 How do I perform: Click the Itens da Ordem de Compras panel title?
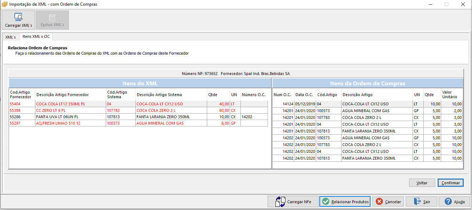click(368, 83)
